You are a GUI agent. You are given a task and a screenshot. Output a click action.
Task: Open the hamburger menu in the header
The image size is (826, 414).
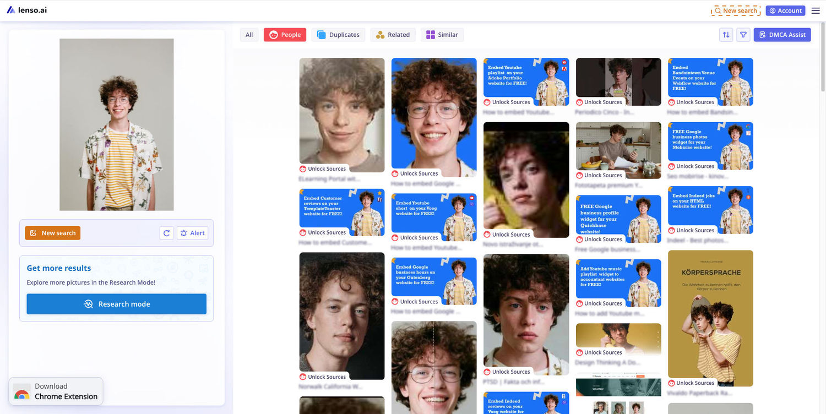816,10
